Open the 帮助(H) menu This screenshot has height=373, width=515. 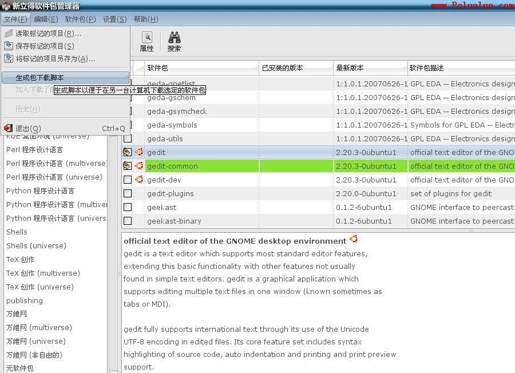pos(146,19)
